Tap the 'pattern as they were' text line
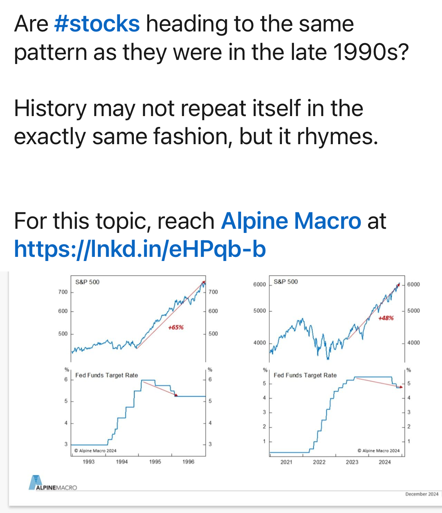Viewport: 442px width, 513px height. click(x=211, y=52)
